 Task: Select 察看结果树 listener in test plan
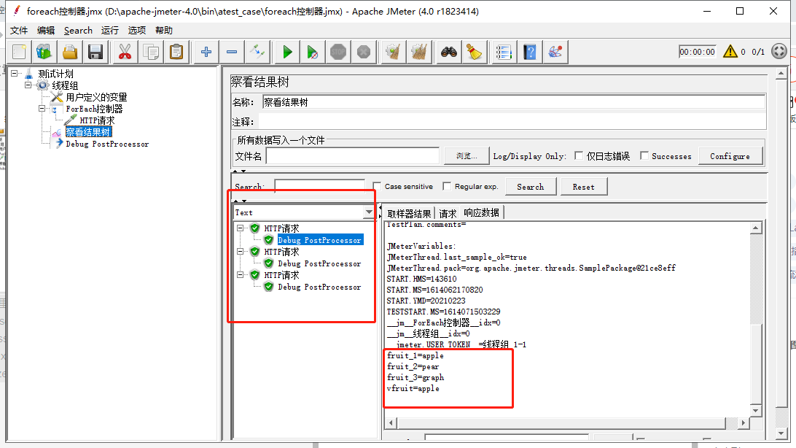[x=88, y=132]
